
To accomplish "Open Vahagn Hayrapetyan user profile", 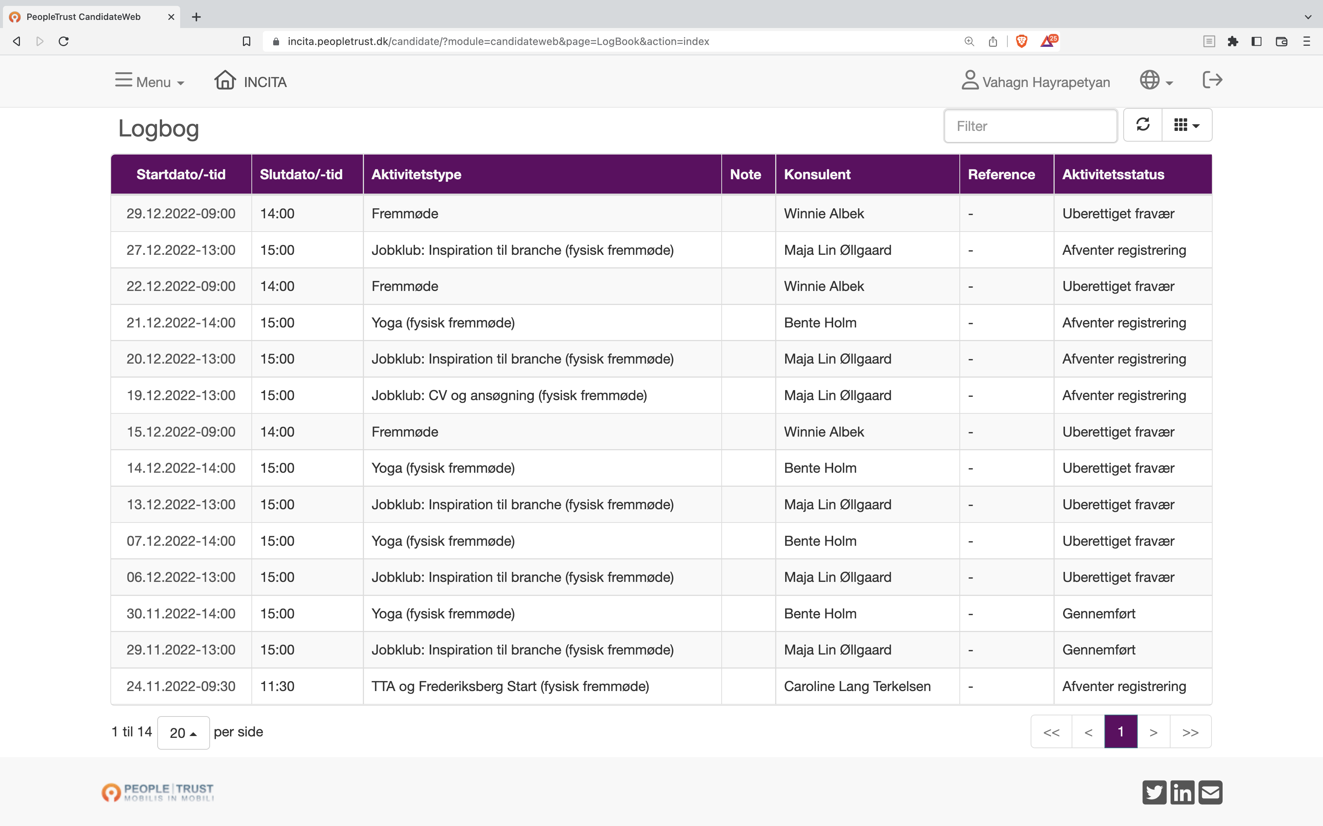I will 1036,81.
